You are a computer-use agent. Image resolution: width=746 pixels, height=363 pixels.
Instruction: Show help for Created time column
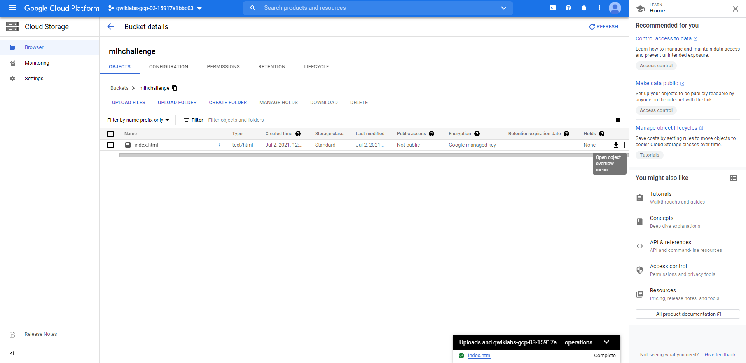298,134
